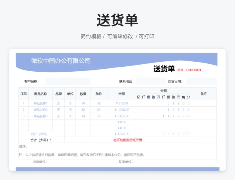
Task: Click the amount cell ￥512.00
Action: tap(122, 103)
